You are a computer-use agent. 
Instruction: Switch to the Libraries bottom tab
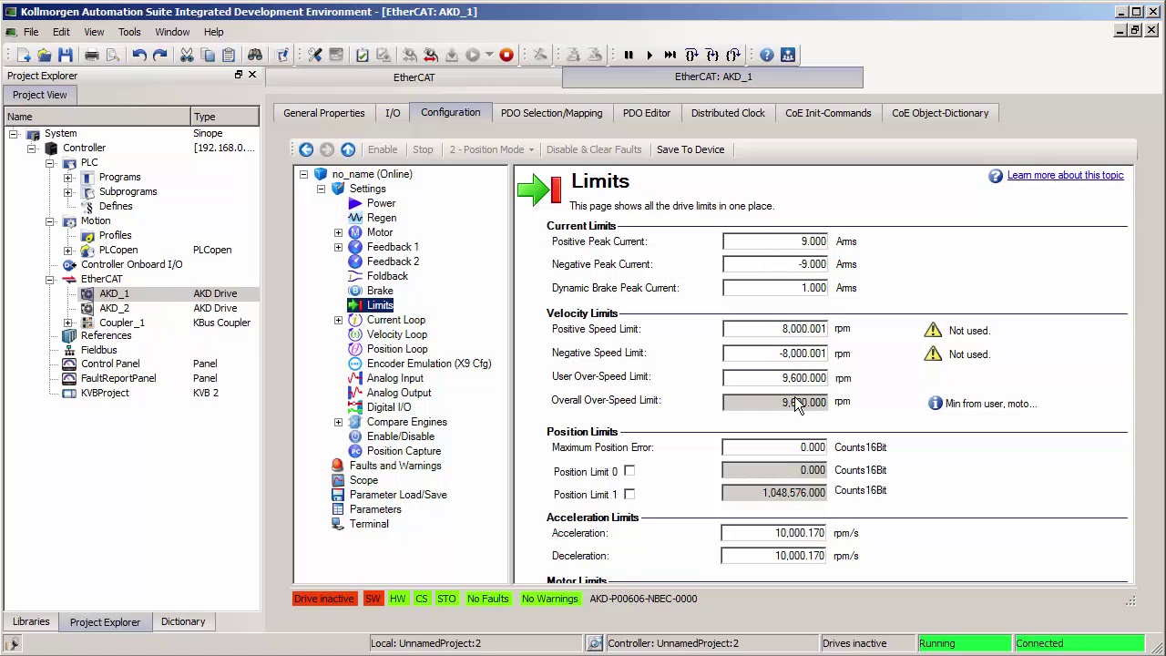coord(31,621)
